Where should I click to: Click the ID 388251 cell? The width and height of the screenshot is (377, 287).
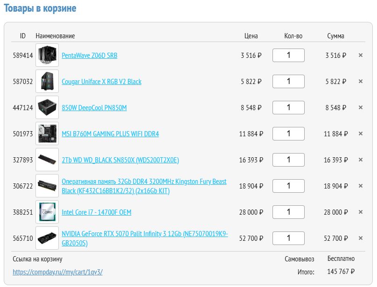pos(23,212)
